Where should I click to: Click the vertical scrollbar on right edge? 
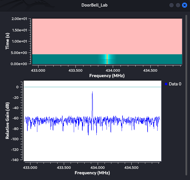[186, 95]
